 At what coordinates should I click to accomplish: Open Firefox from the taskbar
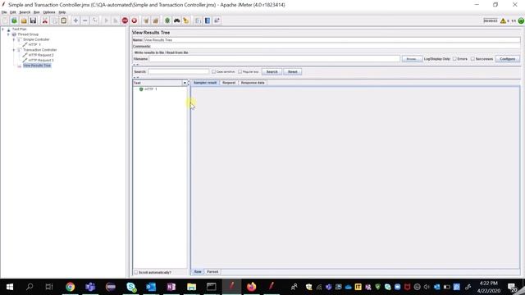point(252,287)
